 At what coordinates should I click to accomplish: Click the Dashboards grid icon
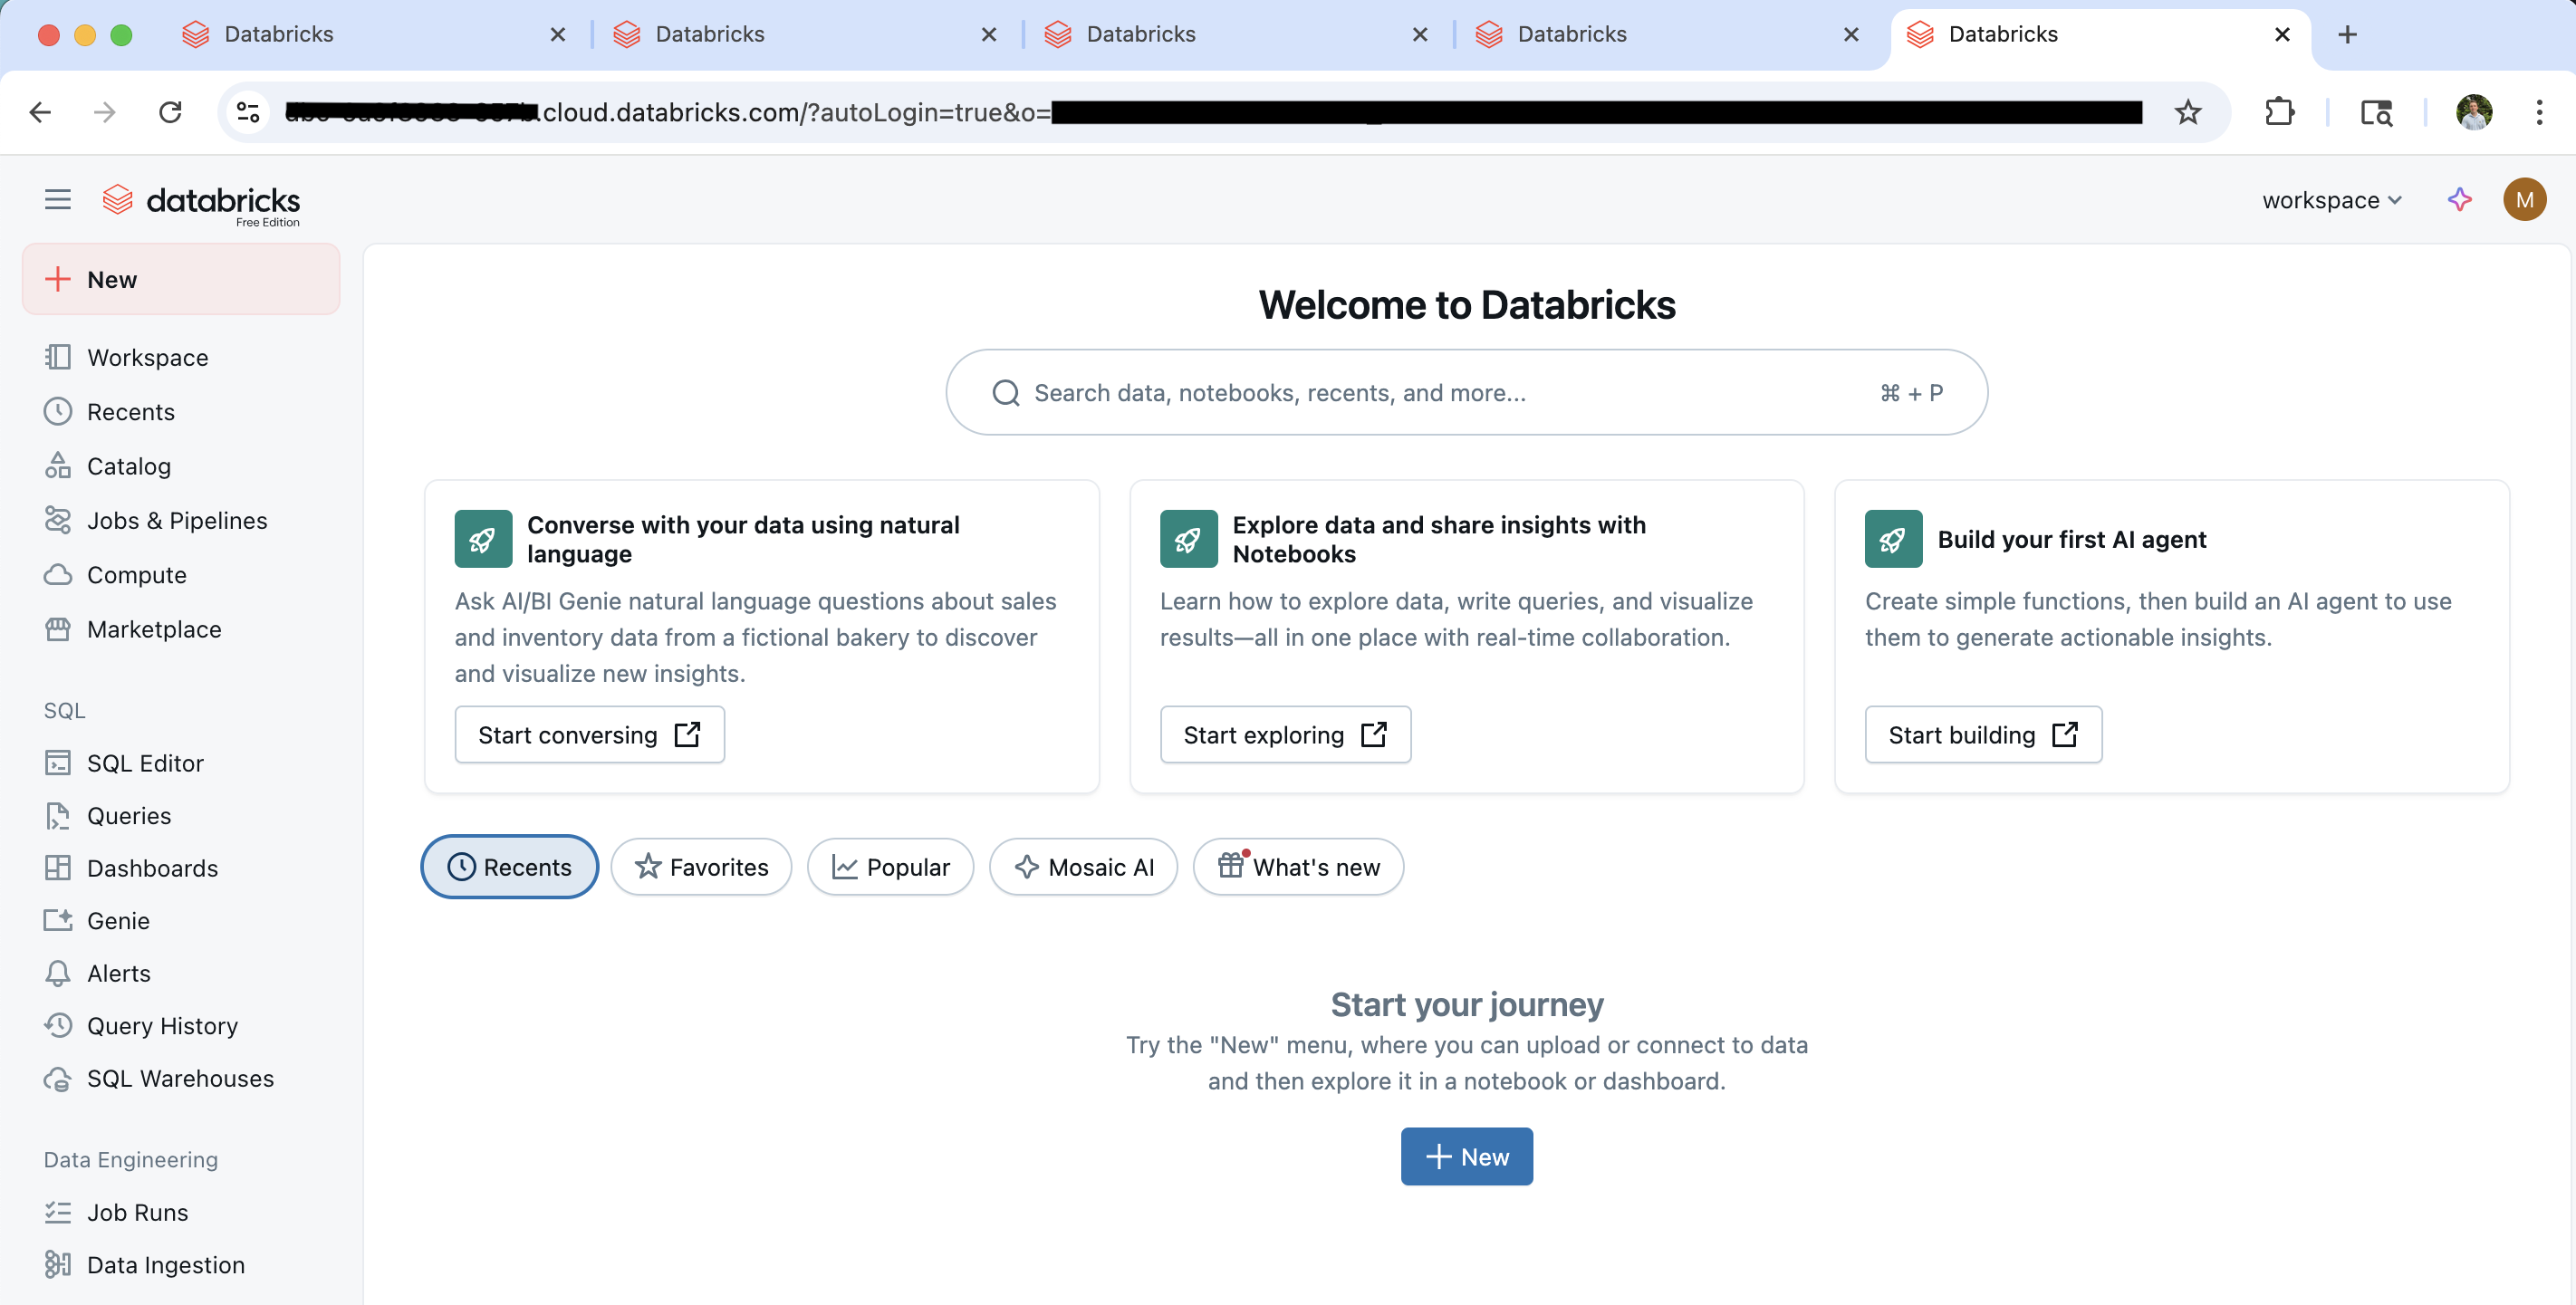click(58, 868)
